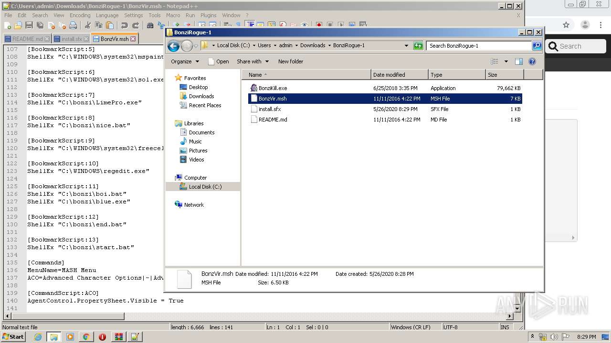Click the Change your view icon in Explorer

(495, 61)
